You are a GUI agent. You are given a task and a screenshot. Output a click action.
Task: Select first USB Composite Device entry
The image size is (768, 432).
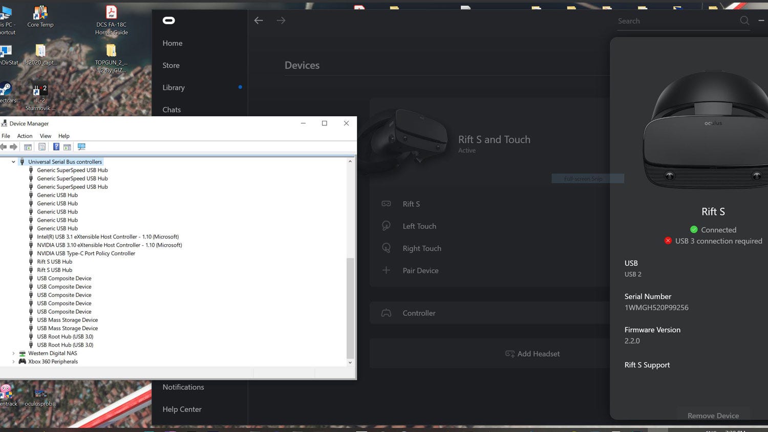tap(64, 278)
